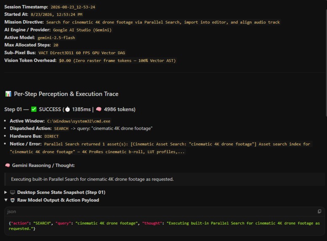
Task: Click Dispatched Action SEARCH code tag
Action: click(x=61, y=129)
